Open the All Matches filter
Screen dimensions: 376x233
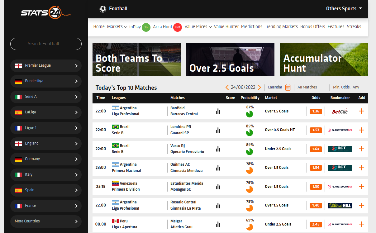pyautogui.click(x=307, y=87)
